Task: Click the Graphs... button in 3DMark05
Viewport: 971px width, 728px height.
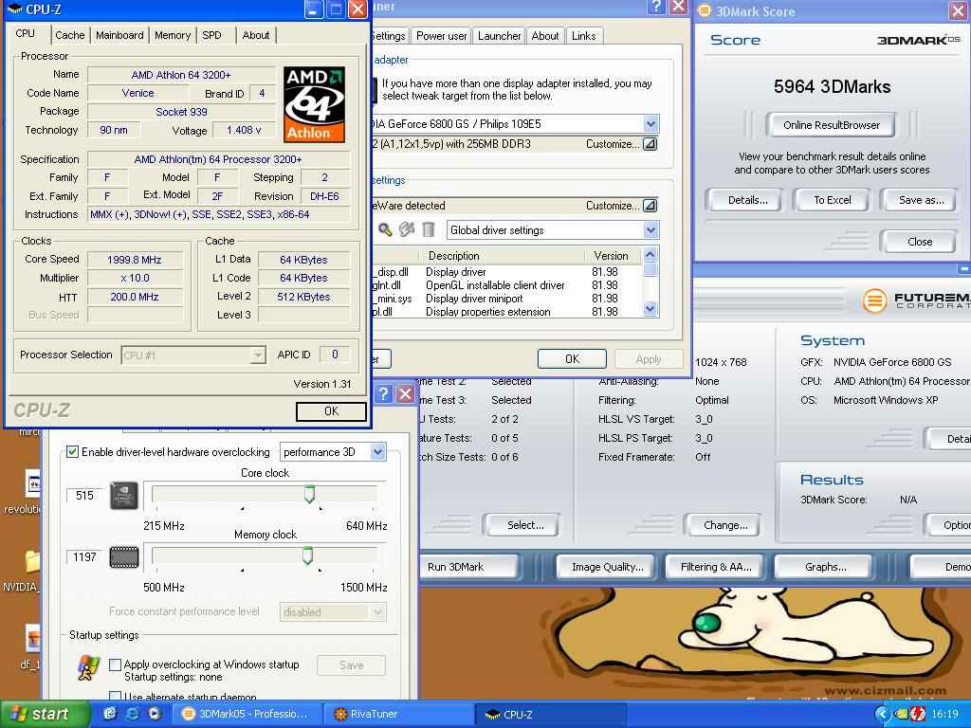Action: [825, 567]
